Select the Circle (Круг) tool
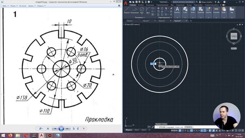245x138 pixels. click(142, 10)
